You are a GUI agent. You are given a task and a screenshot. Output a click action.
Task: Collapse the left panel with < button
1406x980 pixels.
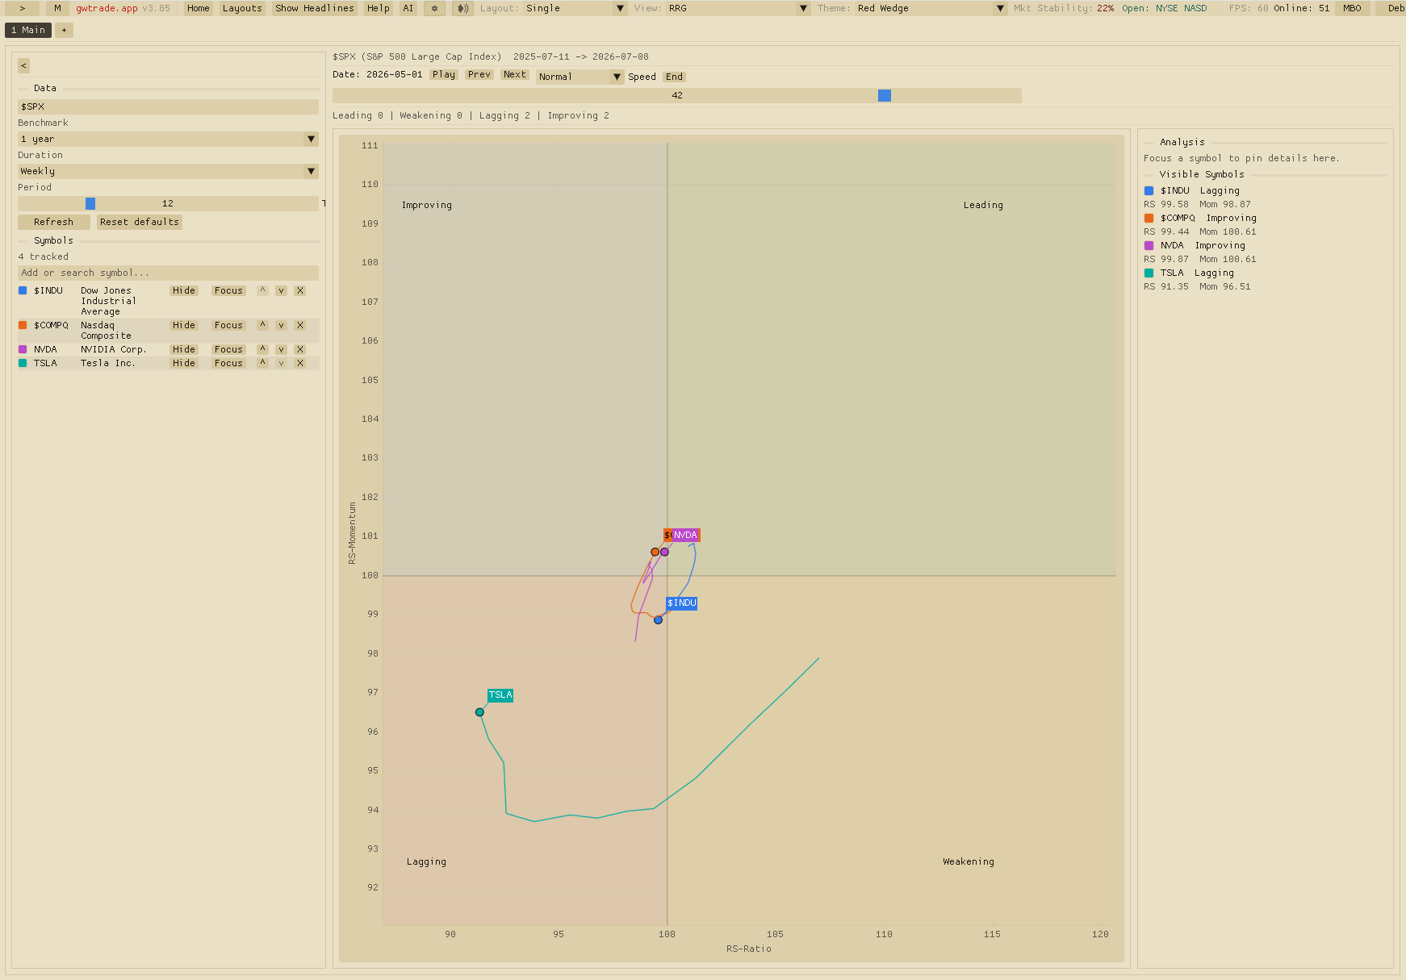[23, 65]
